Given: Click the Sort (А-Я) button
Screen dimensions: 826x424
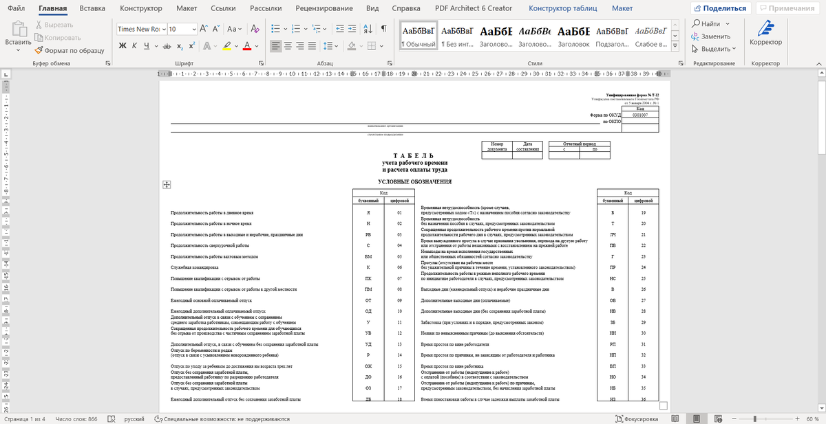Looking at the screenshot, I should coord(367,30).
